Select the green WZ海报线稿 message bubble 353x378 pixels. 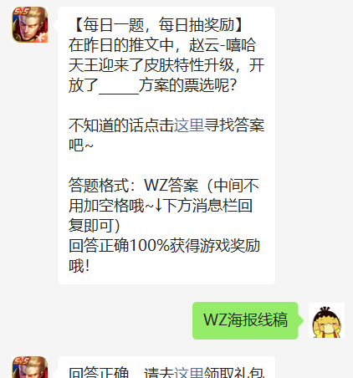point(245,320)
